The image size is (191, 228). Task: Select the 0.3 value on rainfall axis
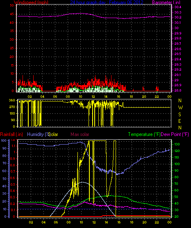13,197
